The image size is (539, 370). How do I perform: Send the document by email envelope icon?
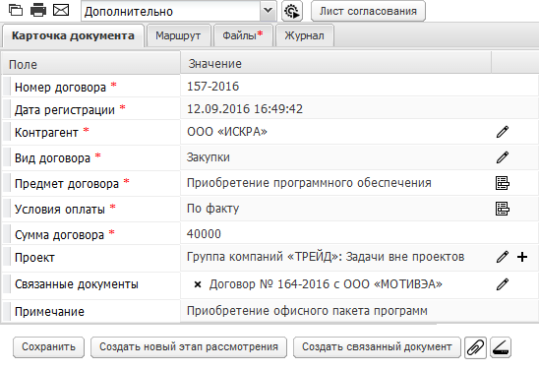pos(61,10)
